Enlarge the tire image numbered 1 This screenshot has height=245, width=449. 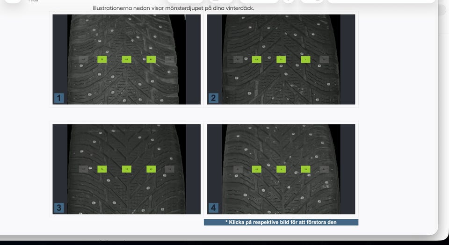(127, 59)
